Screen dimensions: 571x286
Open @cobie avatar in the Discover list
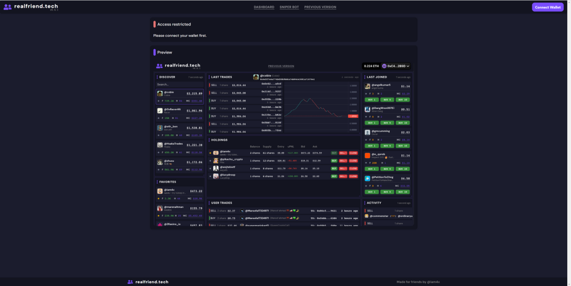[160, 94]
